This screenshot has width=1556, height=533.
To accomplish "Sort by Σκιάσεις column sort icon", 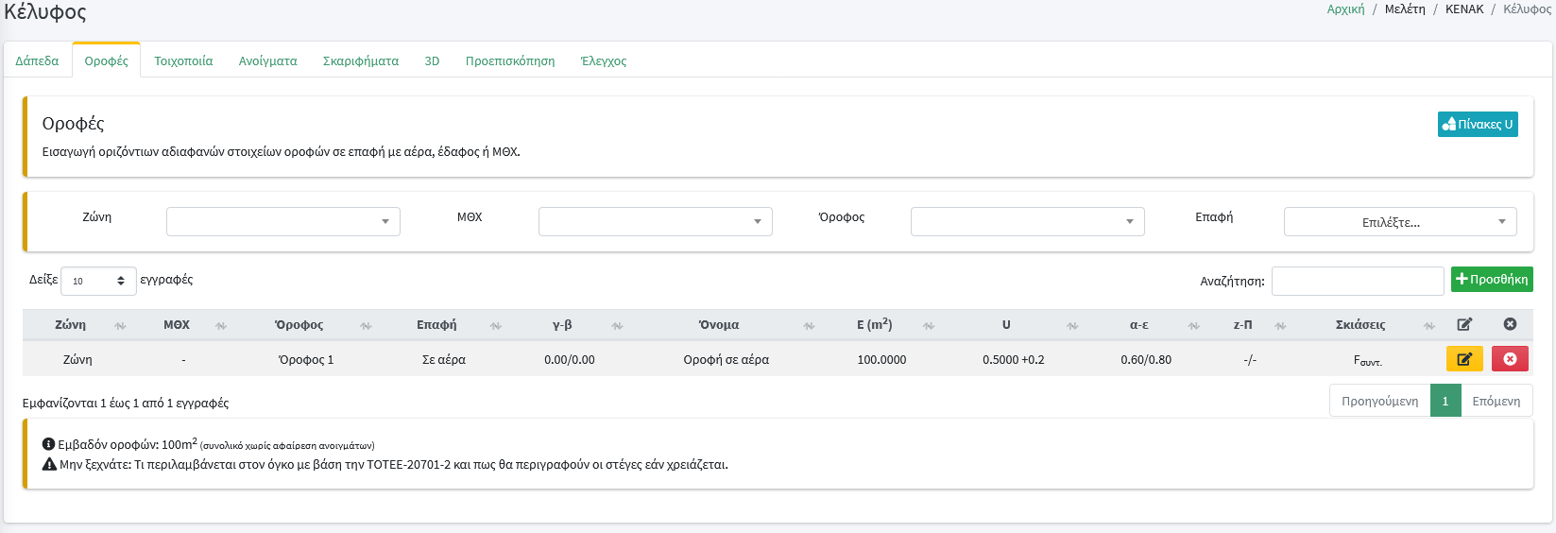I will tap(1428, 326).
